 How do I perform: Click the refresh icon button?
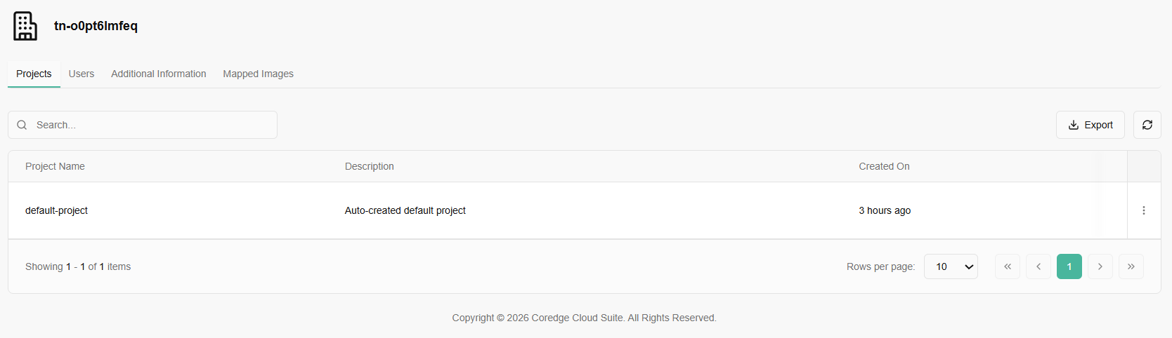(1147, 125)
